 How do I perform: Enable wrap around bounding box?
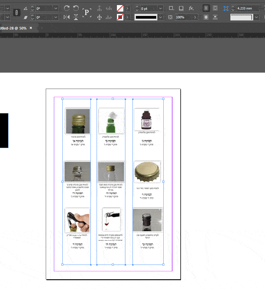[215, 8]
